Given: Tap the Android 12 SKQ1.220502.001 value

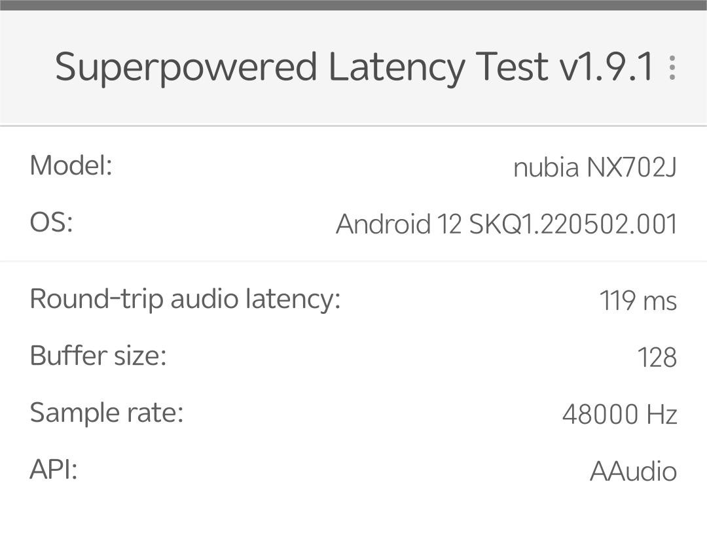Looking at the screenshot, I should coord(506,224).
